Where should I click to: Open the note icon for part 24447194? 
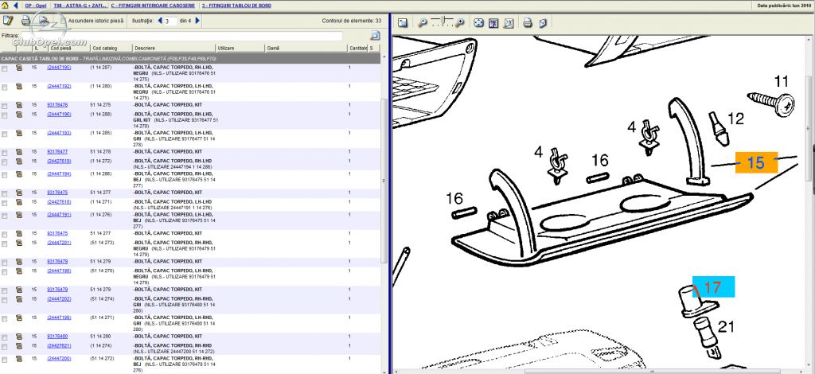[19, 174]
